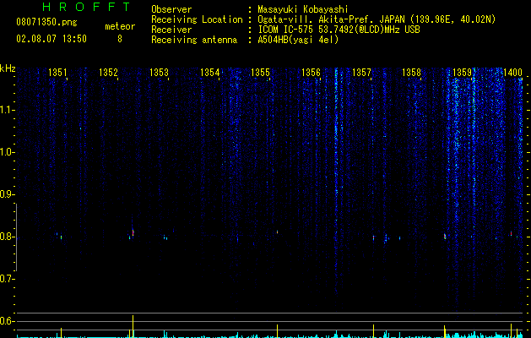Click the 1359 time marker
The height and width of the screenshot is (338, 531).
pyautogui.click(x=463, y=73)
